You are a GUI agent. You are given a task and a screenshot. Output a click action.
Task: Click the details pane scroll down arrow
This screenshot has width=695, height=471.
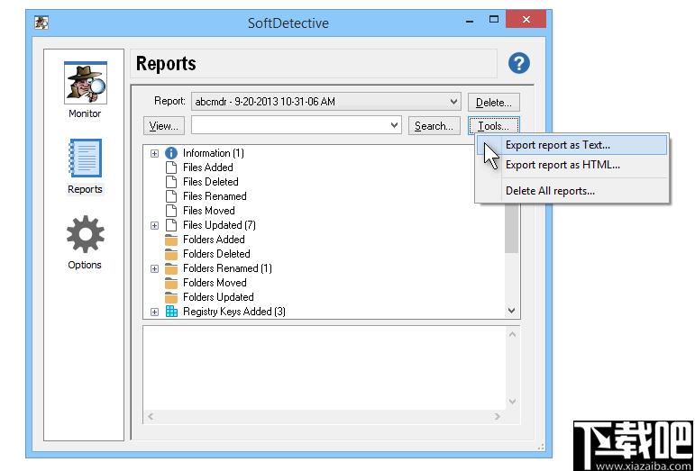pyautogui.click(x=512, y=402)
